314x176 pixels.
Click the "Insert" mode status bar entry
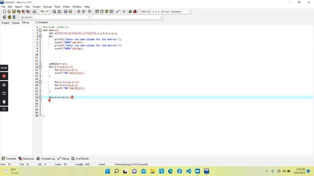(102, 164)
